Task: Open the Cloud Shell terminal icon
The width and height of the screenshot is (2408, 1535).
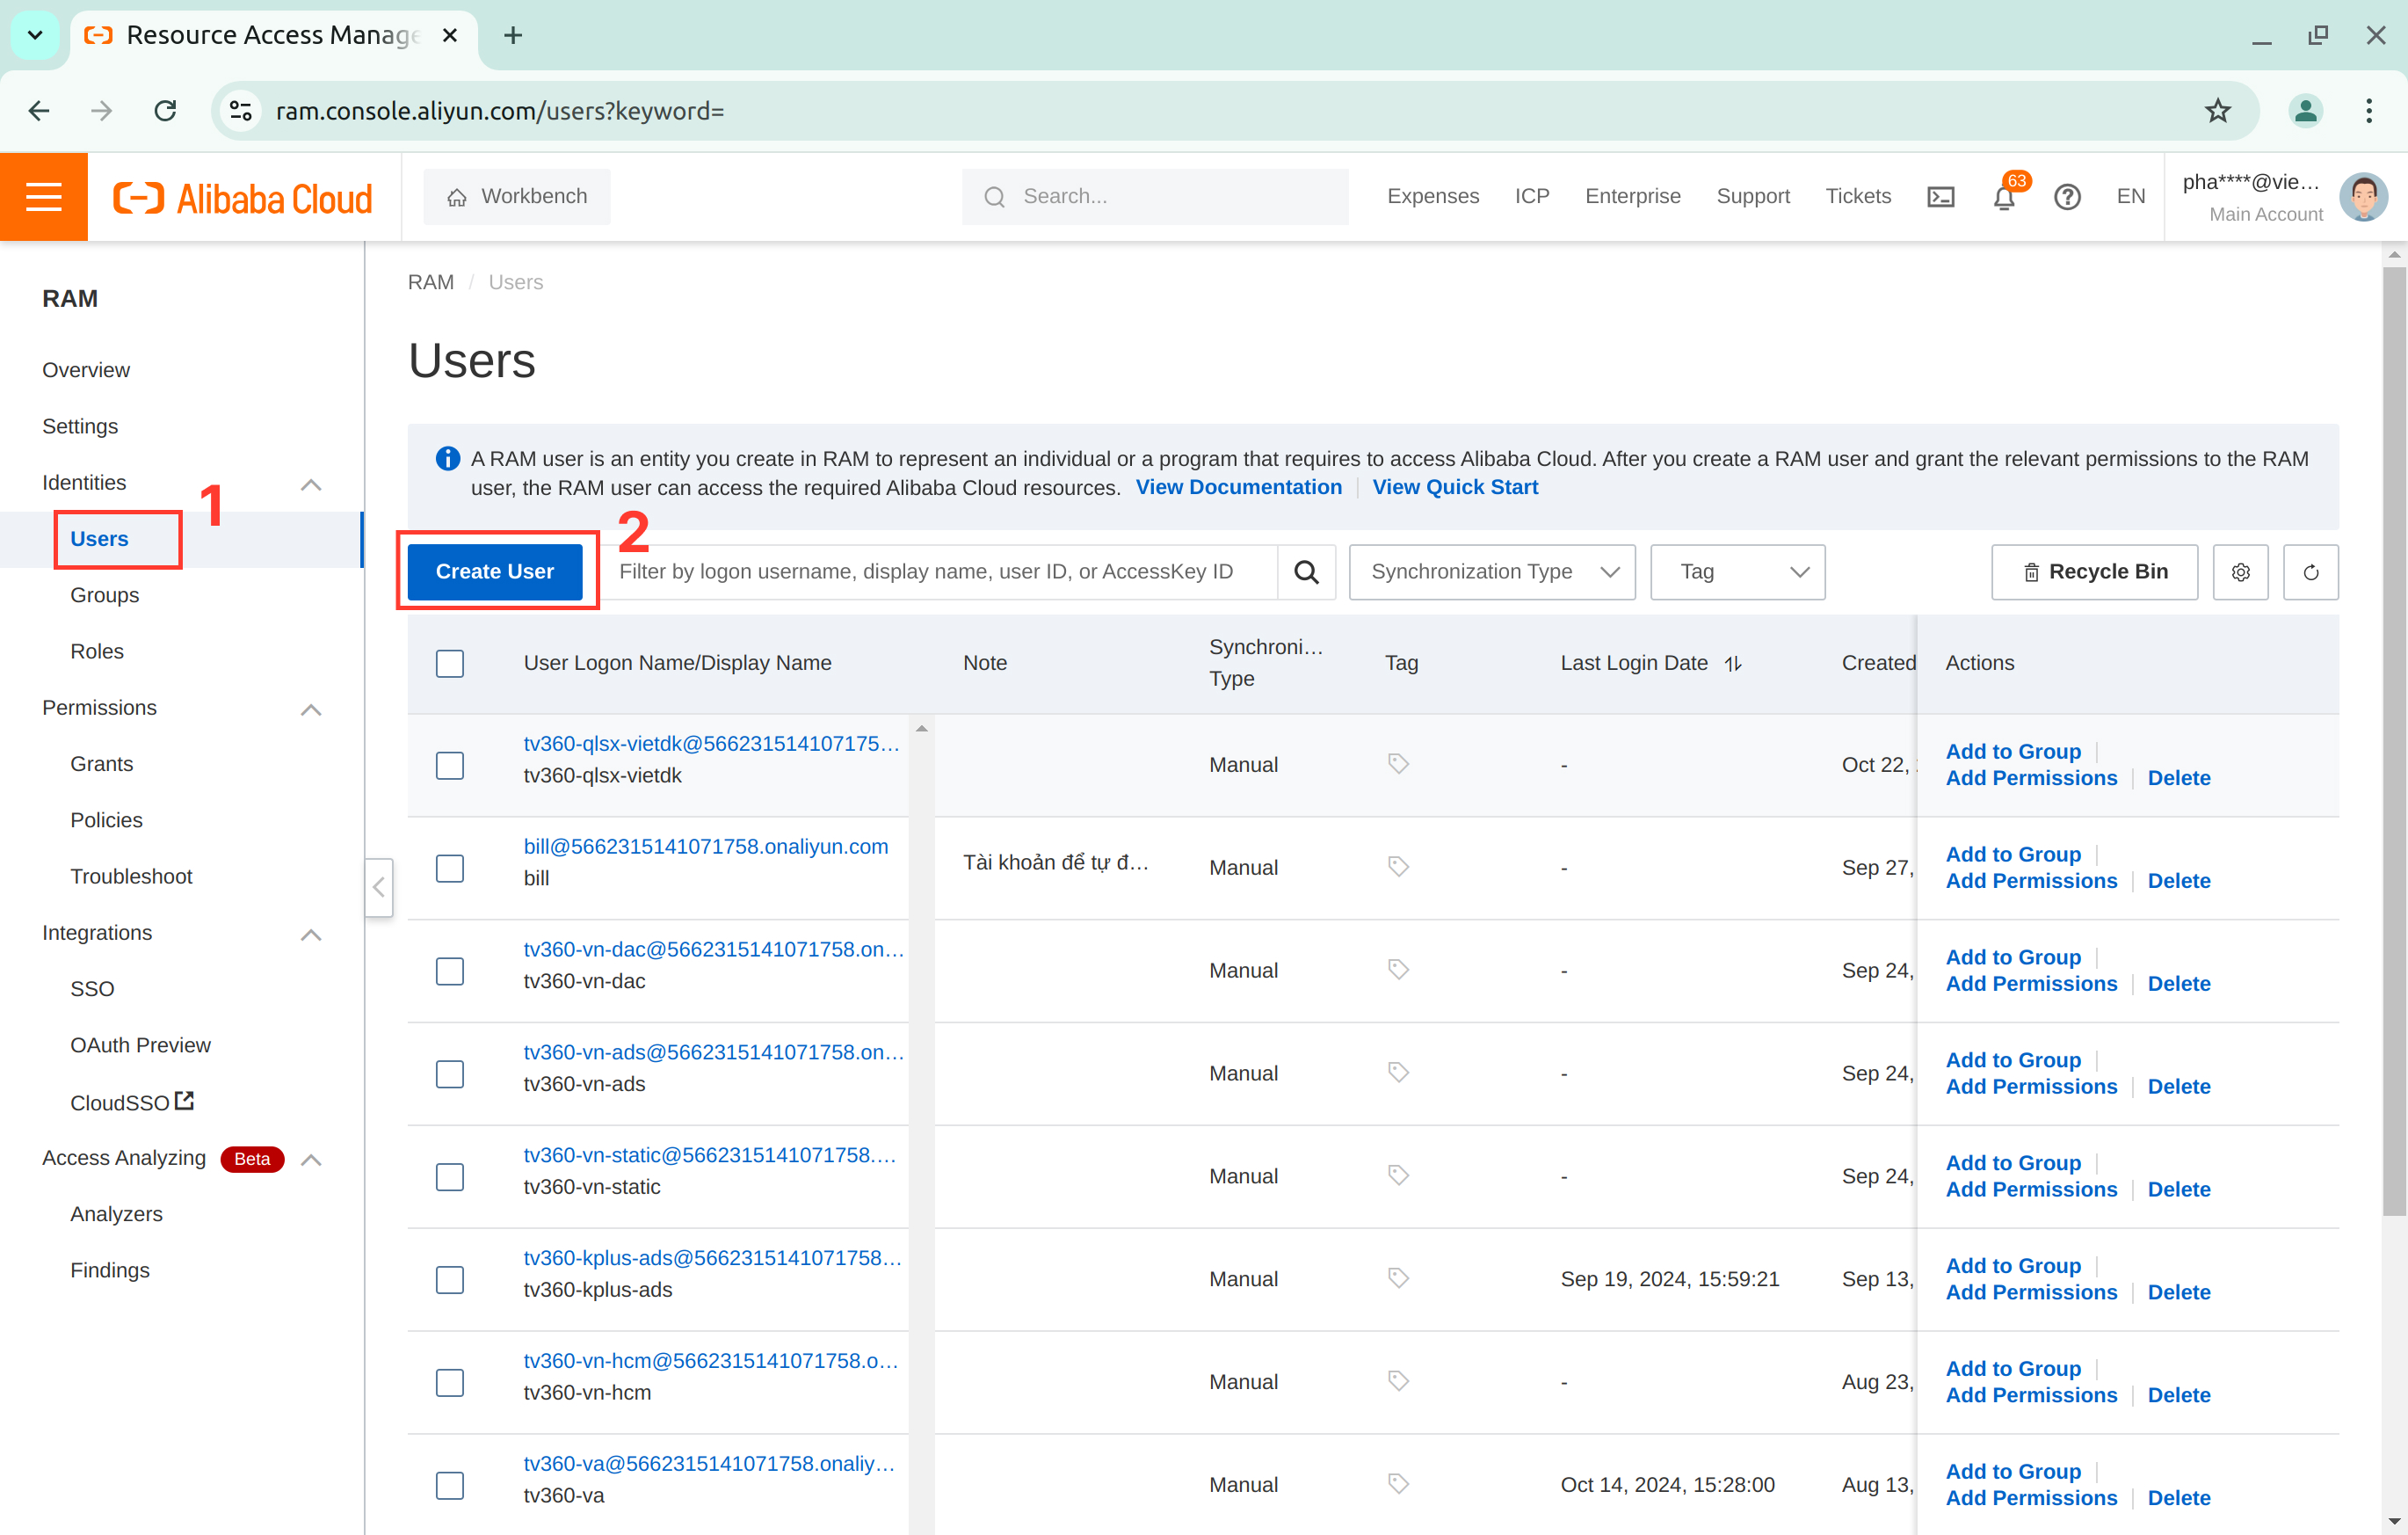Action: click(x=1940, y=196)
